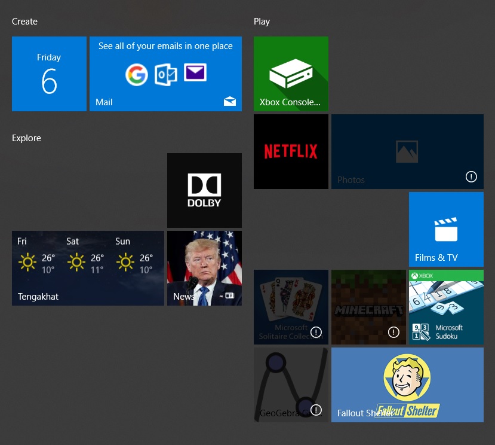This screenshot has width=495, height=445.
Task: Launch Xbox Console Companion tile
Action: [x=291, y=74]
